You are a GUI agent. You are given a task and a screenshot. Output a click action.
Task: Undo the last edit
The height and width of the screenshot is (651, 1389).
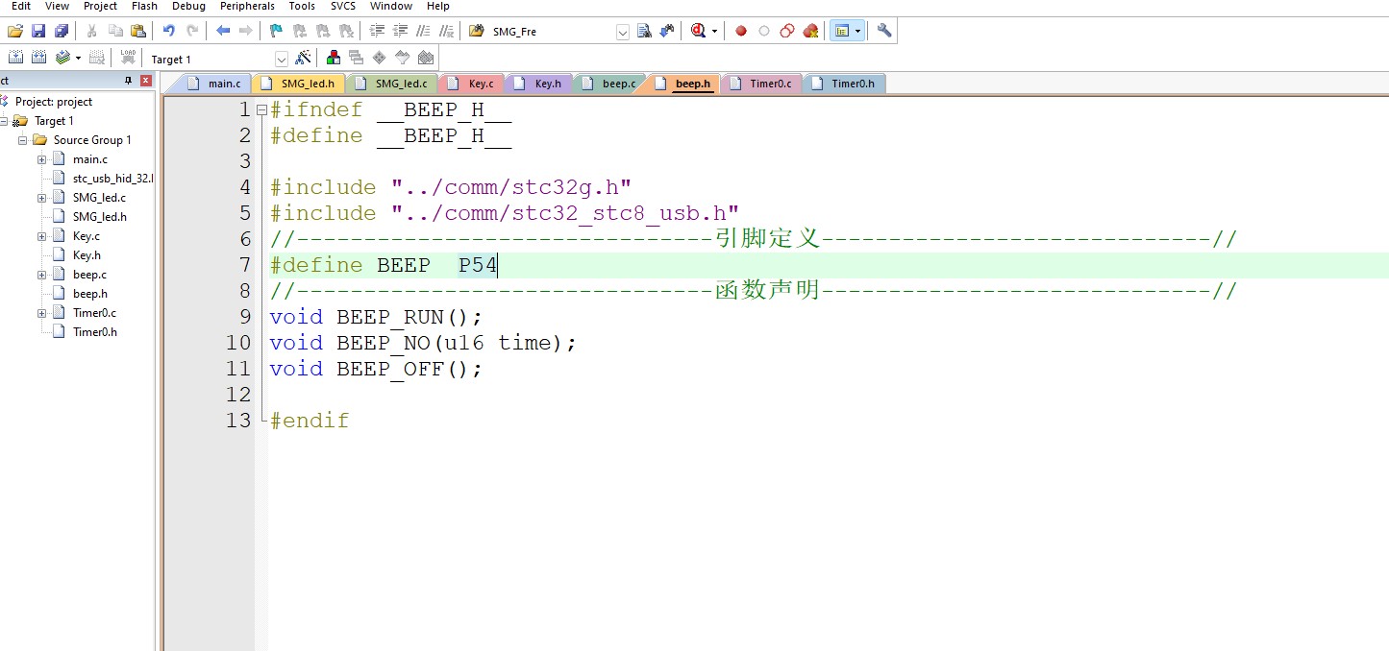click(x=169, y=31)
